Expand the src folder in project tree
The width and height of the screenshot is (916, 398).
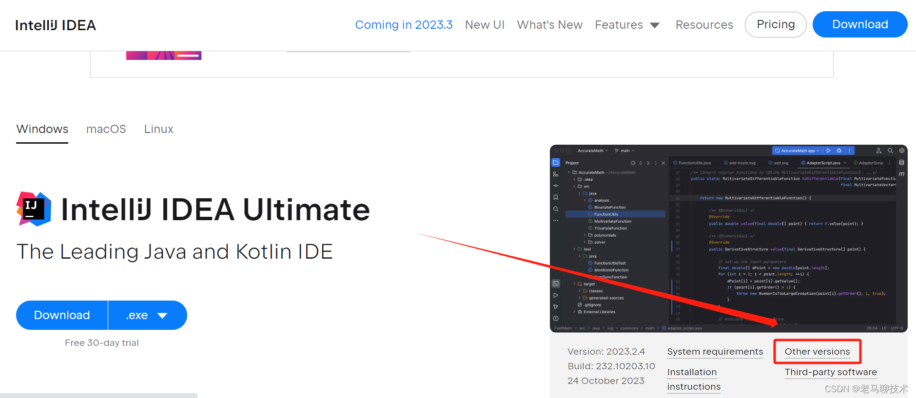(574, 186)
